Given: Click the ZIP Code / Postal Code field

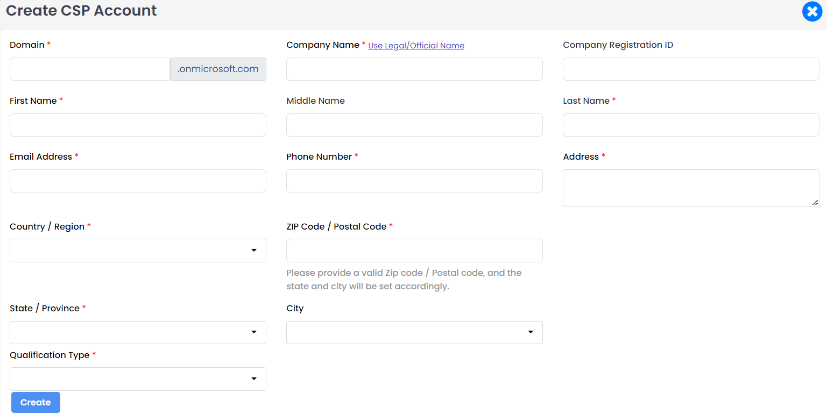Looking at the screenshot, I should coord(414,251).
